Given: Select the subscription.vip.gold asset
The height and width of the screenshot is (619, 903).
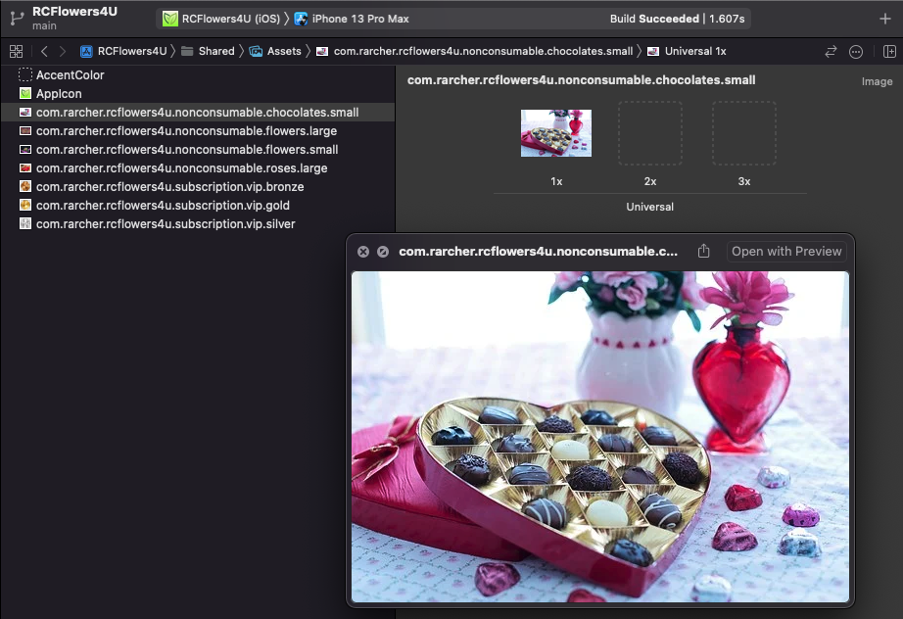Looking at the screenshot, I should 198,205.
